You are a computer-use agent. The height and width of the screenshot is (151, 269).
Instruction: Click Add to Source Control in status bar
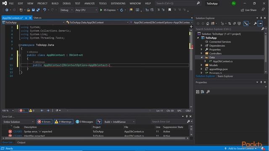241,148
